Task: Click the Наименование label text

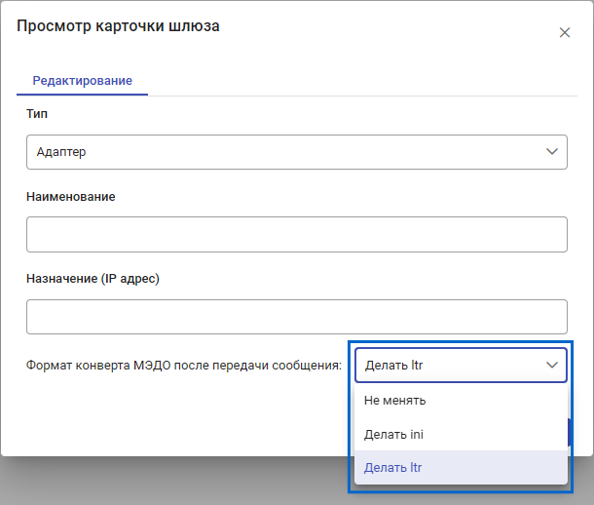Action: pyautogui.click(x=71, y=196)
